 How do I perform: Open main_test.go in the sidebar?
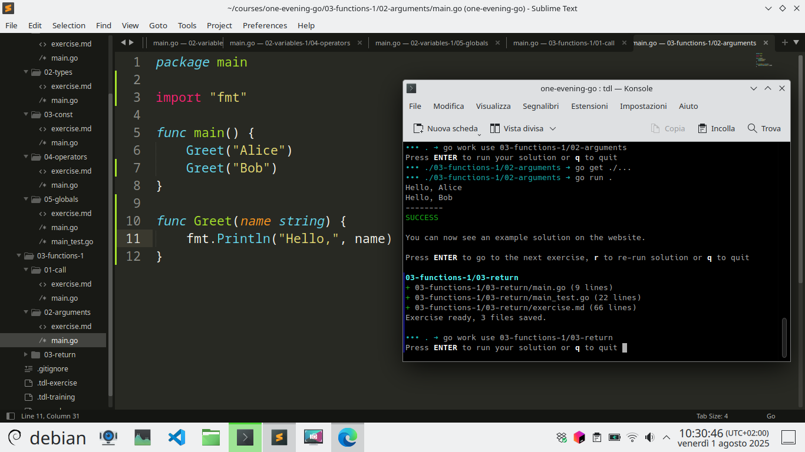coord(72,241)
